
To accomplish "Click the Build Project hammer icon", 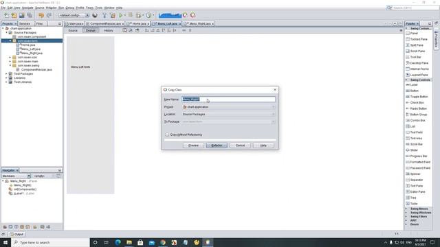I will click(x=104, y=15).
